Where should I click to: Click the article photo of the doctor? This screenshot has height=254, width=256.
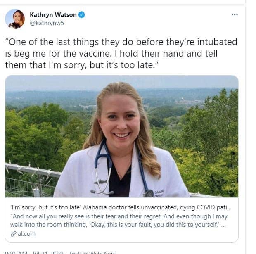click(x=121, y=136)
